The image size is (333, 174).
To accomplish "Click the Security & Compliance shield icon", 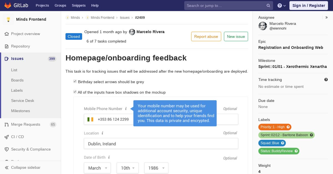I will [x=7, y=149].
